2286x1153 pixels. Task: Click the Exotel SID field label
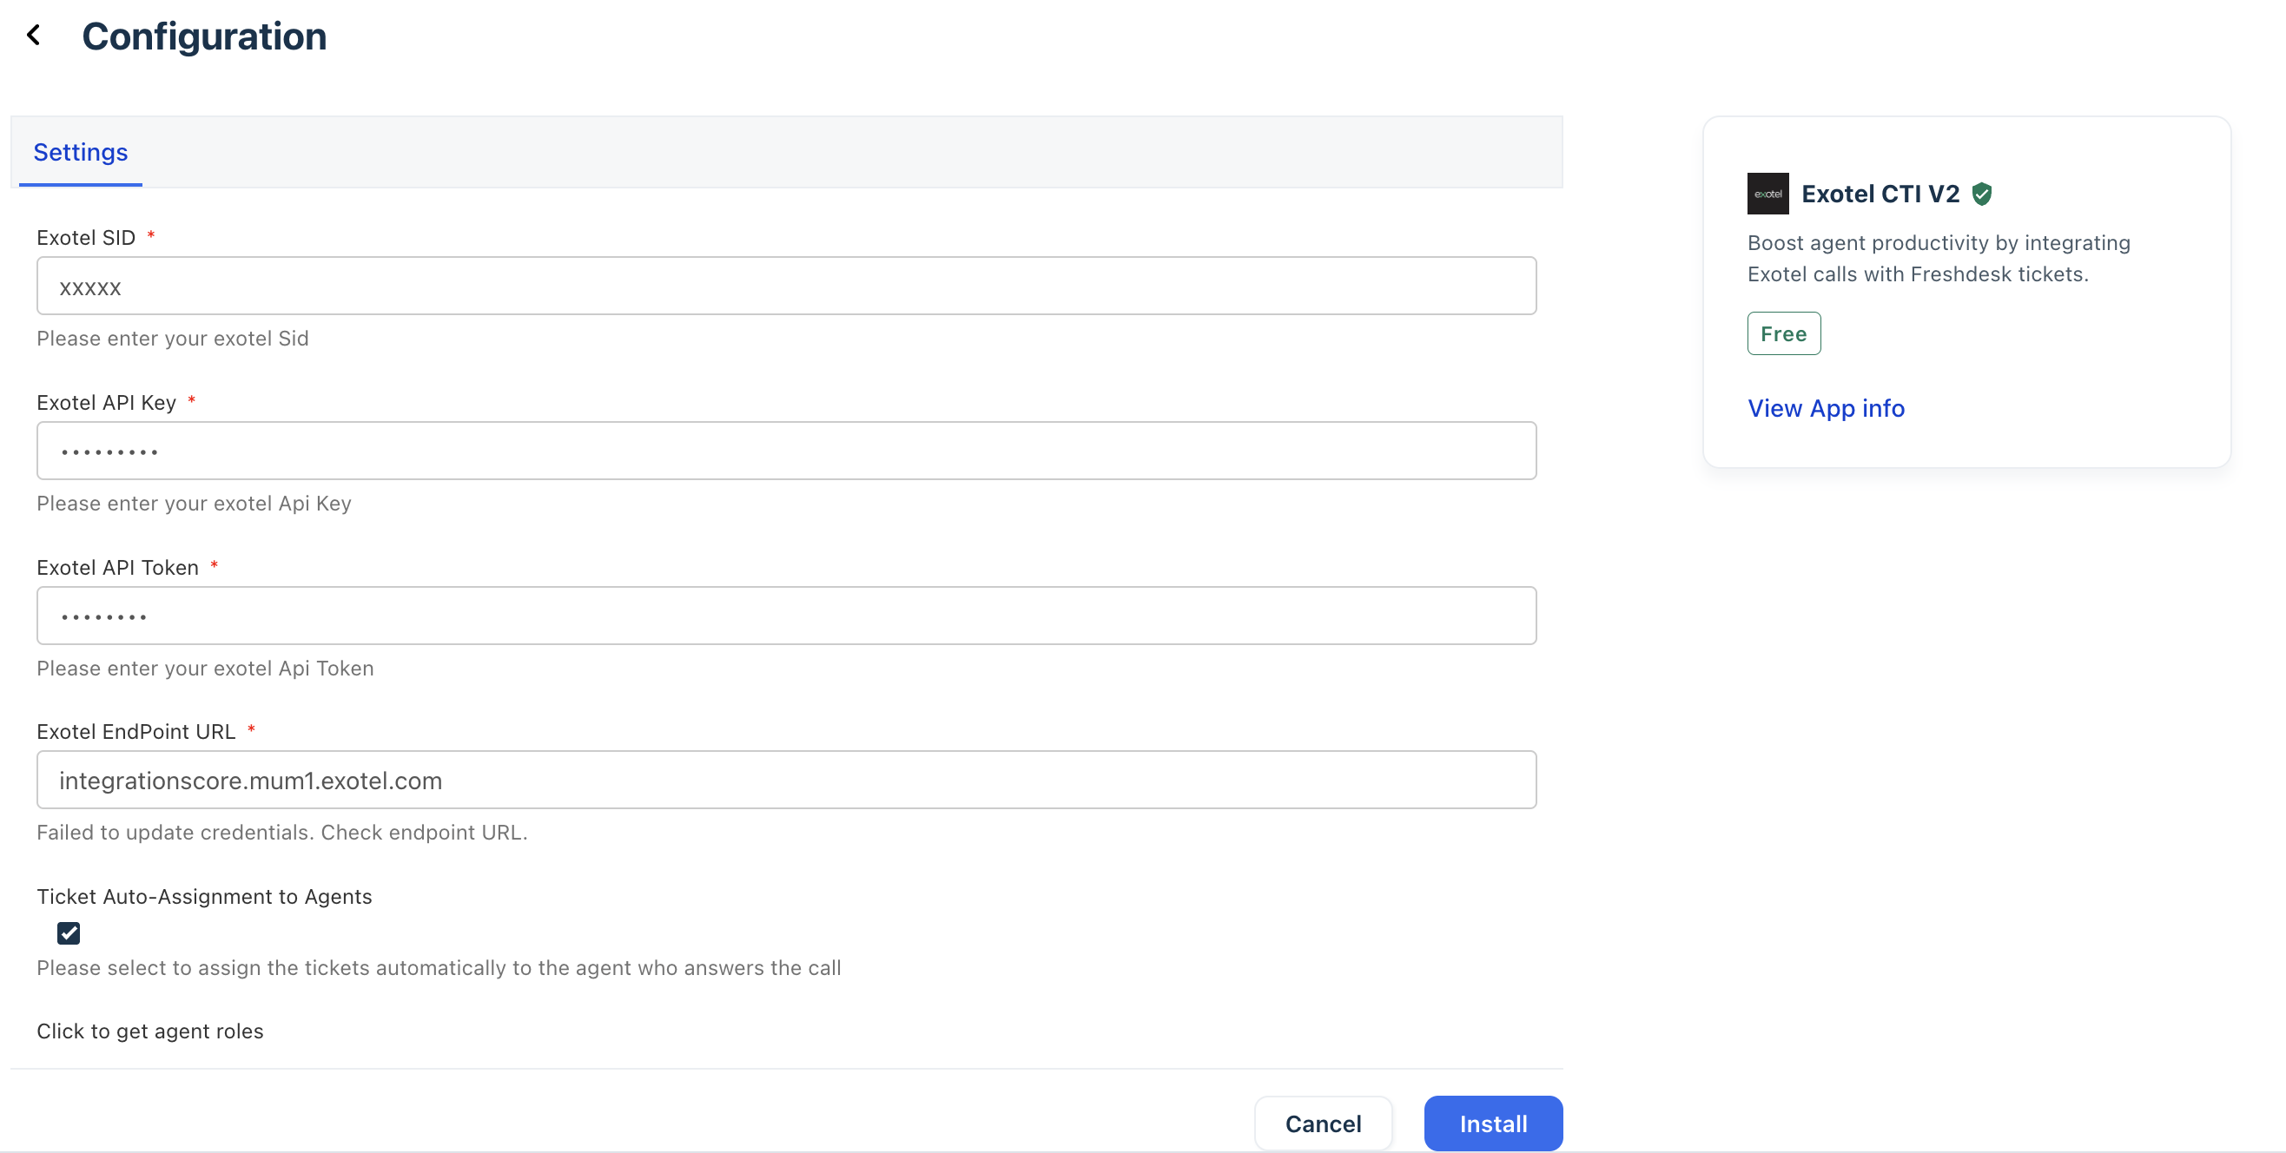coord(86,238)
